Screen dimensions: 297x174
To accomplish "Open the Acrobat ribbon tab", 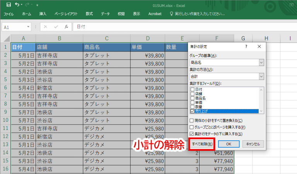I will pos(155,14).
